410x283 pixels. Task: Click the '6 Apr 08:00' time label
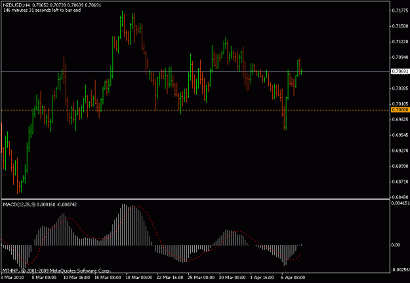click(x=293, y=278)
